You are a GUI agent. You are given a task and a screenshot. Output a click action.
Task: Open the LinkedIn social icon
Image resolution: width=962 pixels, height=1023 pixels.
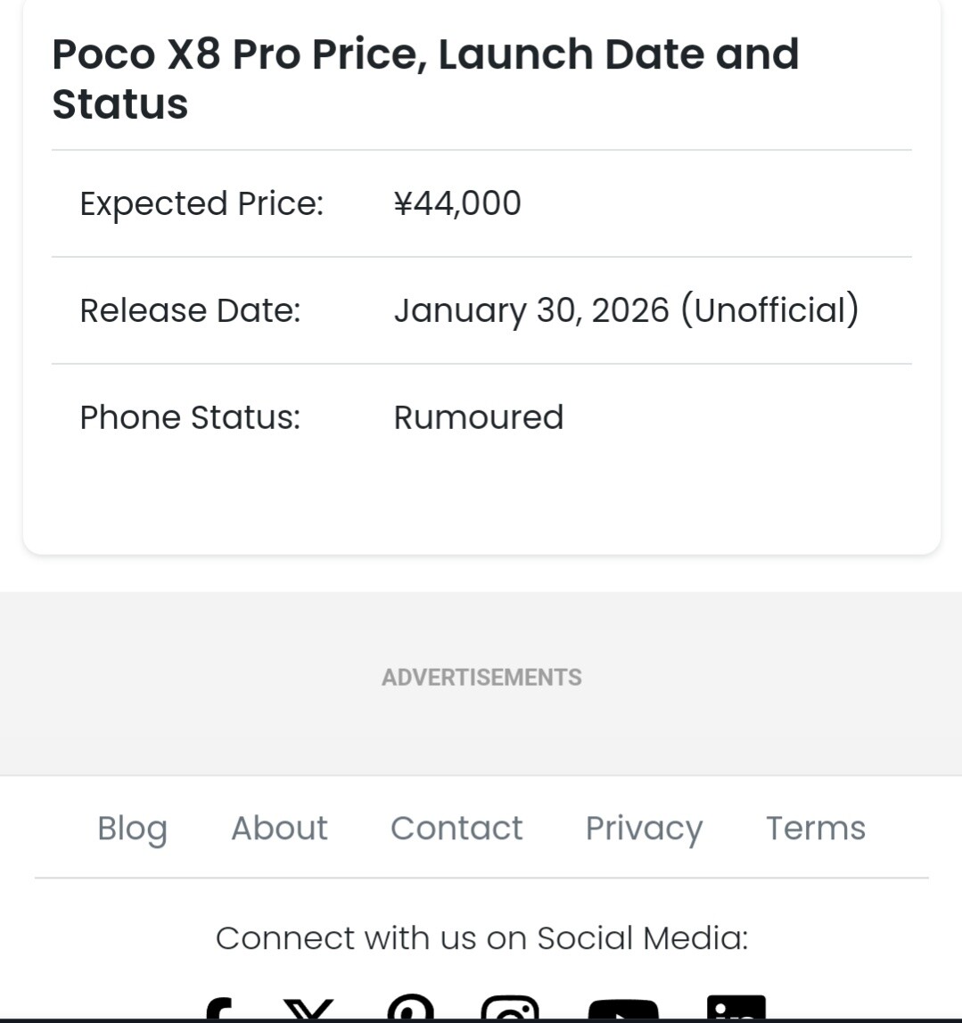736,1008
